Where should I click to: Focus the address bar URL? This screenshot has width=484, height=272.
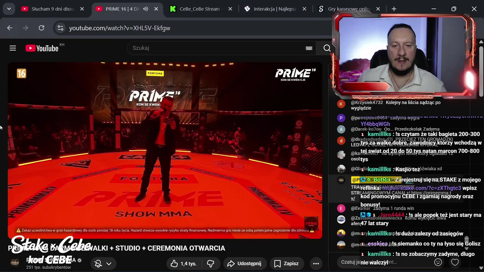(x=119, y=28)
